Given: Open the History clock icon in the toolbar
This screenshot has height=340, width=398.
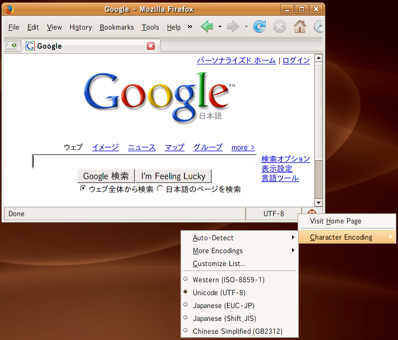Looking at the screenshot, I should click(x=318, y=27).
